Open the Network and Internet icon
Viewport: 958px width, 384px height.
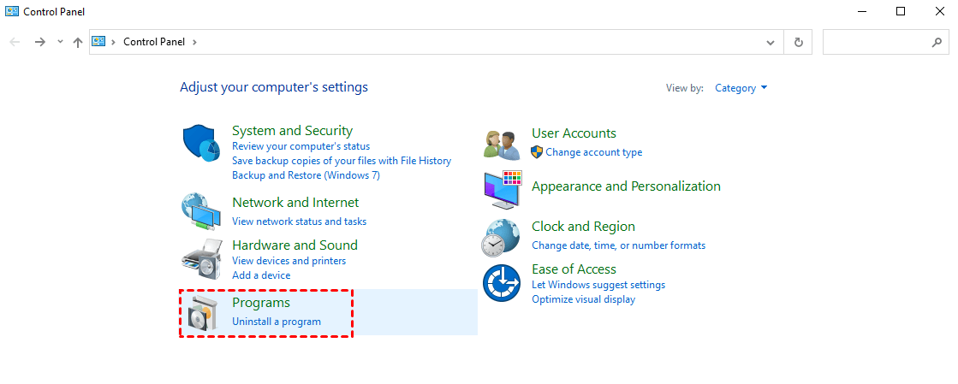click(x=202, y=210)
